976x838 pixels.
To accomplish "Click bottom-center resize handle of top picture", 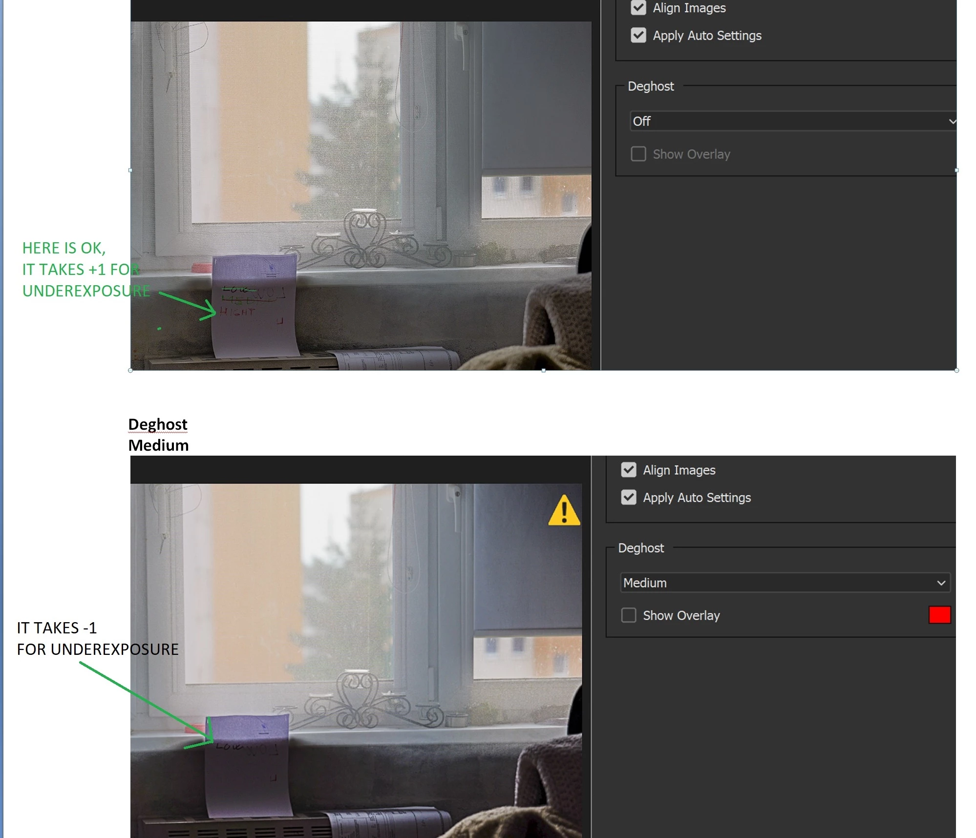I will [x=543, y=371].
